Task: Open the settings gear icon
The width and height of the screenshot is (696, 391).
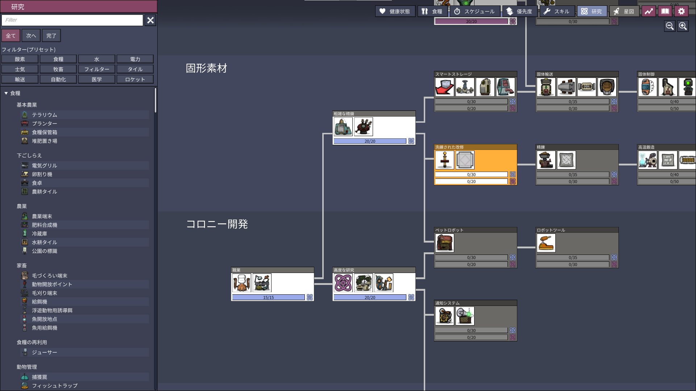Action: [x=681, y=11]
